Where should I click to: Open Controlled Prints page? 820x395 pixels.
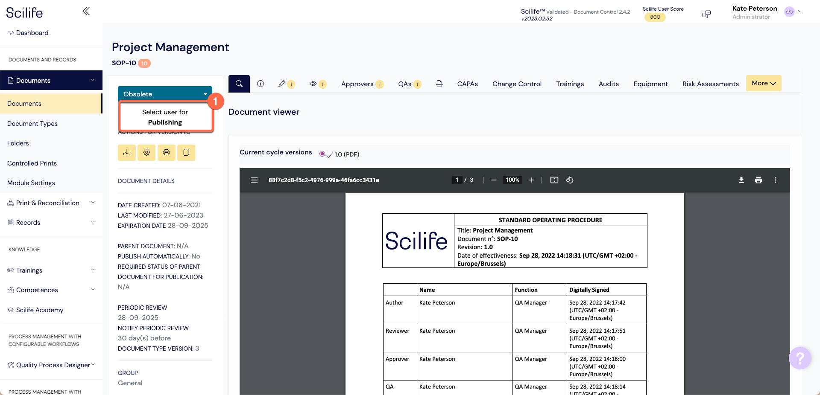click(x=32, y=163)
